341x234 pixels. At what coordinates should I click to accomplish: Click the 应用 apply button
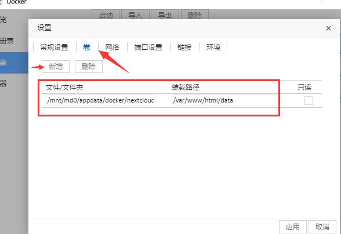(x=293, y=227)
